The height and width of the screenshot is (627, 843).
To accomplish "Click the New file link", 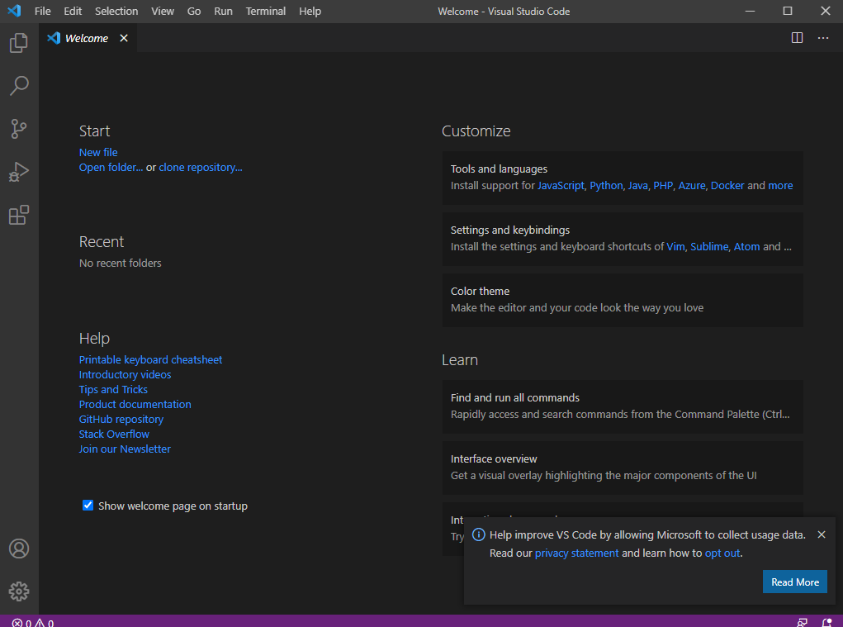I will 98,152.
